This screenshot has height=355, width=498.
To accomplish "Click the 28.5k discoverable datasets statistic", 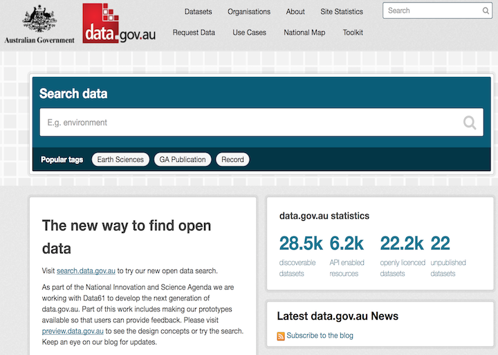I will tap(300, 255).
